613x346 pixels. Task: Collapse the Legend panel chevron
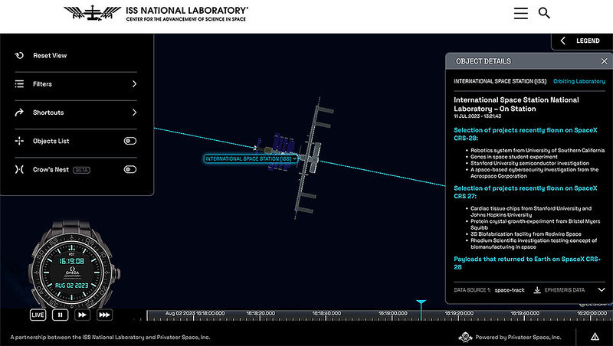point(563,41)
